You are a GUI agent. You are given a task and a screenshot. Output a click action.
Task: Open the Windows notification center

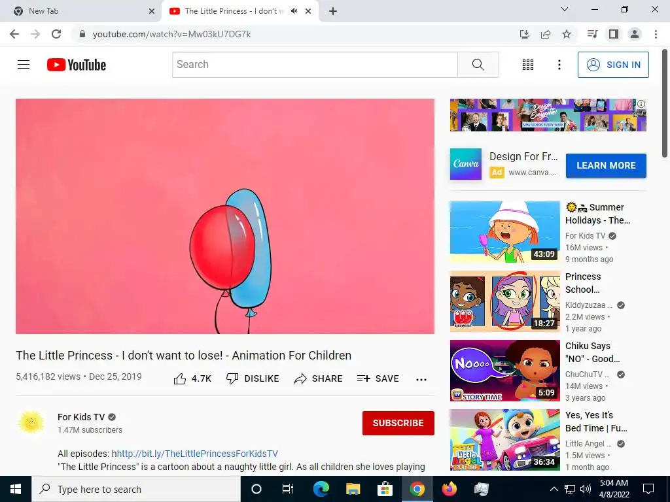[648, 489]
